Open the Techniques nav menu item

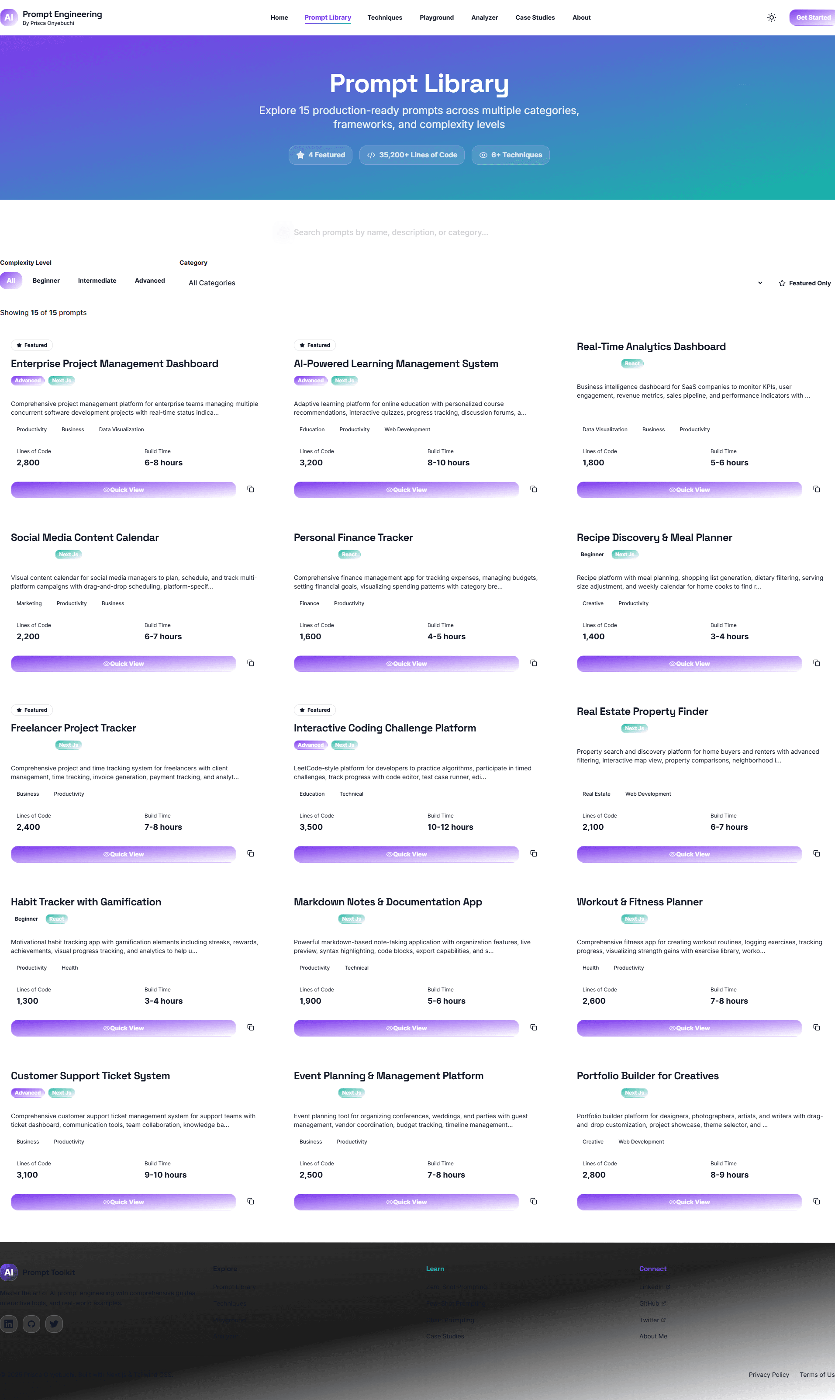385,17
